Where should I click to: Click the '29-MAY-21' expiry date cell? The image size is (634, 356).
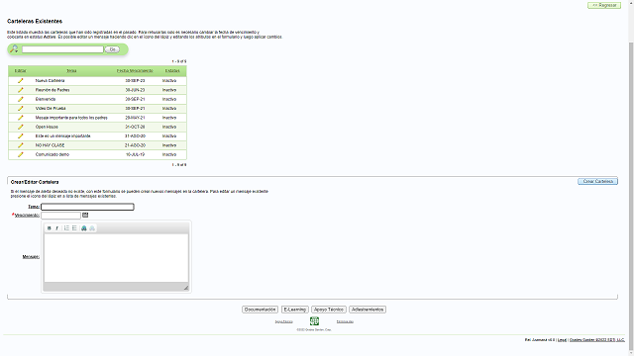[x=135, y=118]
